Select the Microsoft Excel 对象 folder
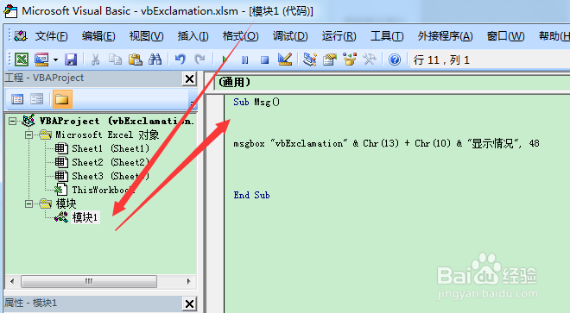Screen dimensions: 570x313 click(107, 135)
